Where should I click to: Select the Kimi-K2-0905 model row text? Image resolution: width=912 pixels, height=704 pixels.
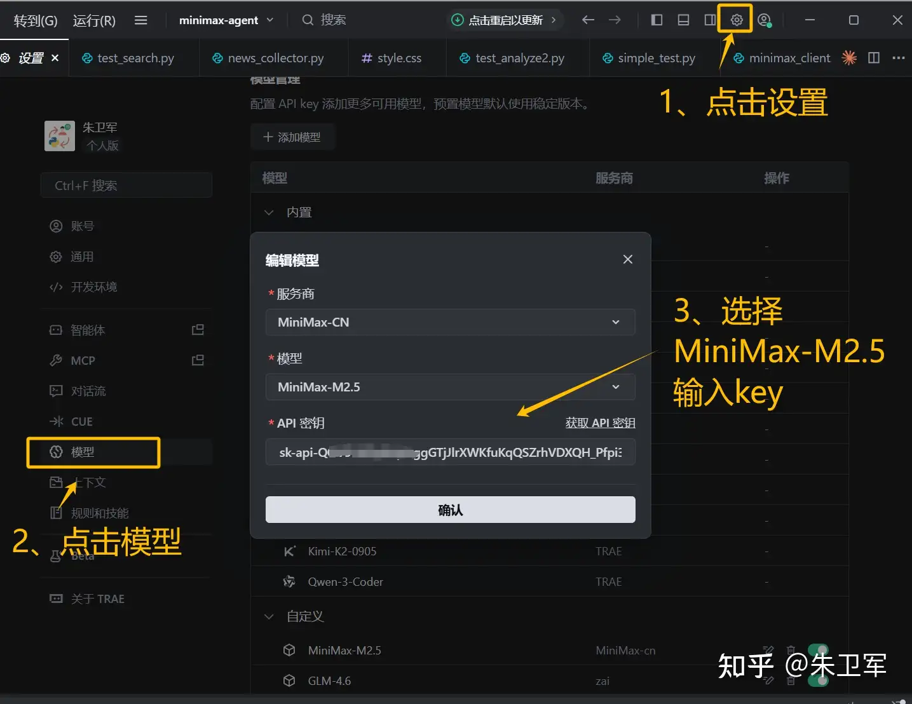pos(342,551)
